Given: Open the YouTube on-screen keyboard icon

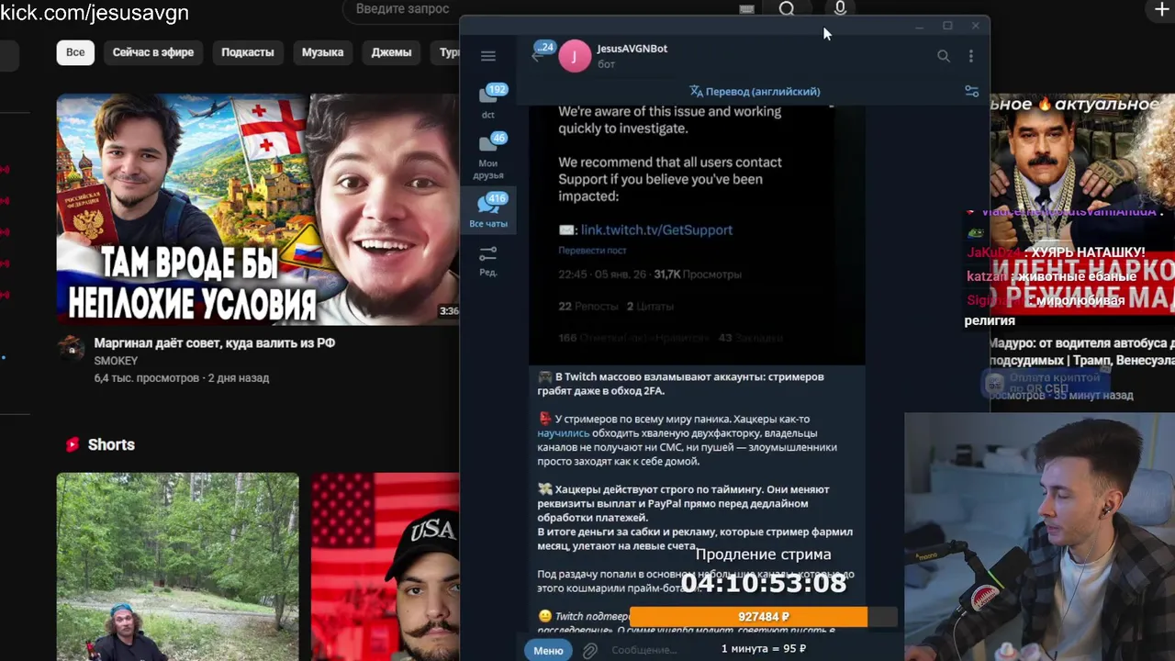Looking at the screenshot, I should (x=746, y=9).
